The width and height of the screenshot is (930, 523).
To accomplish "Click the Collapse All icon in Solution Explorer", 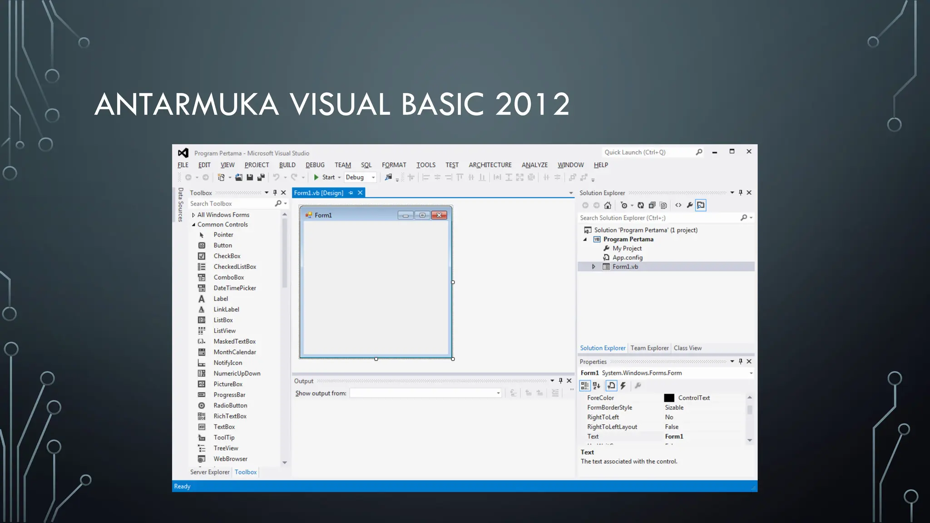I will (652, 205).
